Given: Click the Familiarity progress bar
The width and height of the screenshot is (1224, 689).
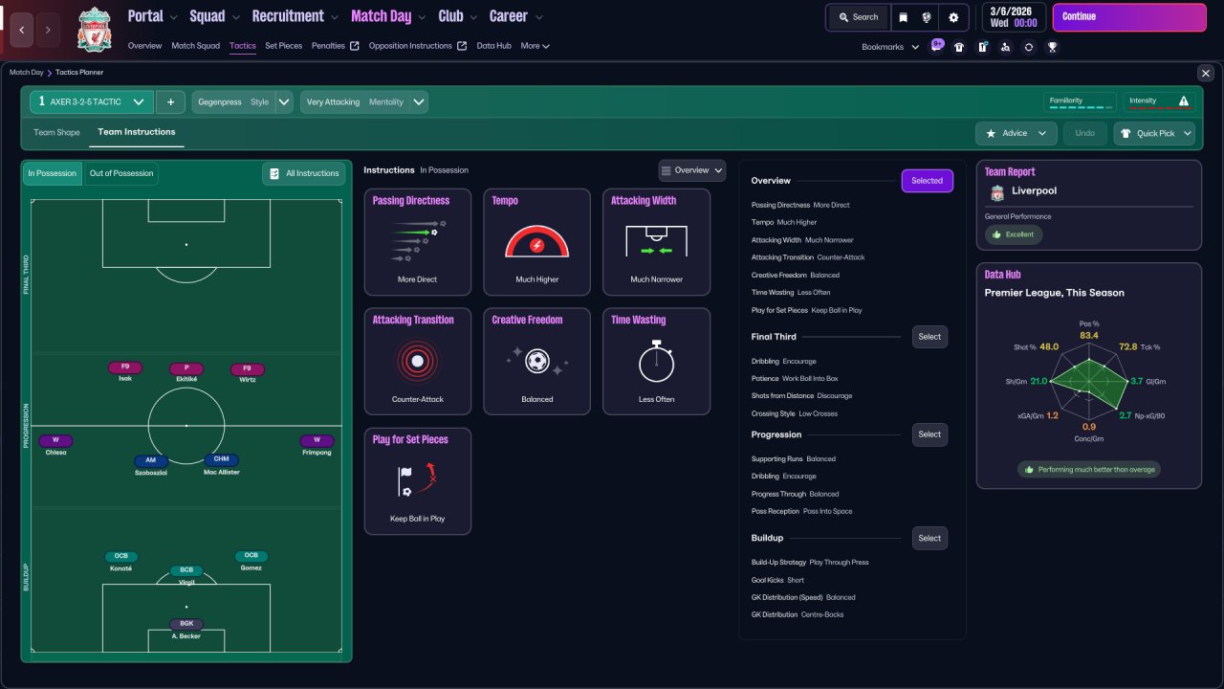Looking at the screenshot, I should click(x=1080, y=108).
